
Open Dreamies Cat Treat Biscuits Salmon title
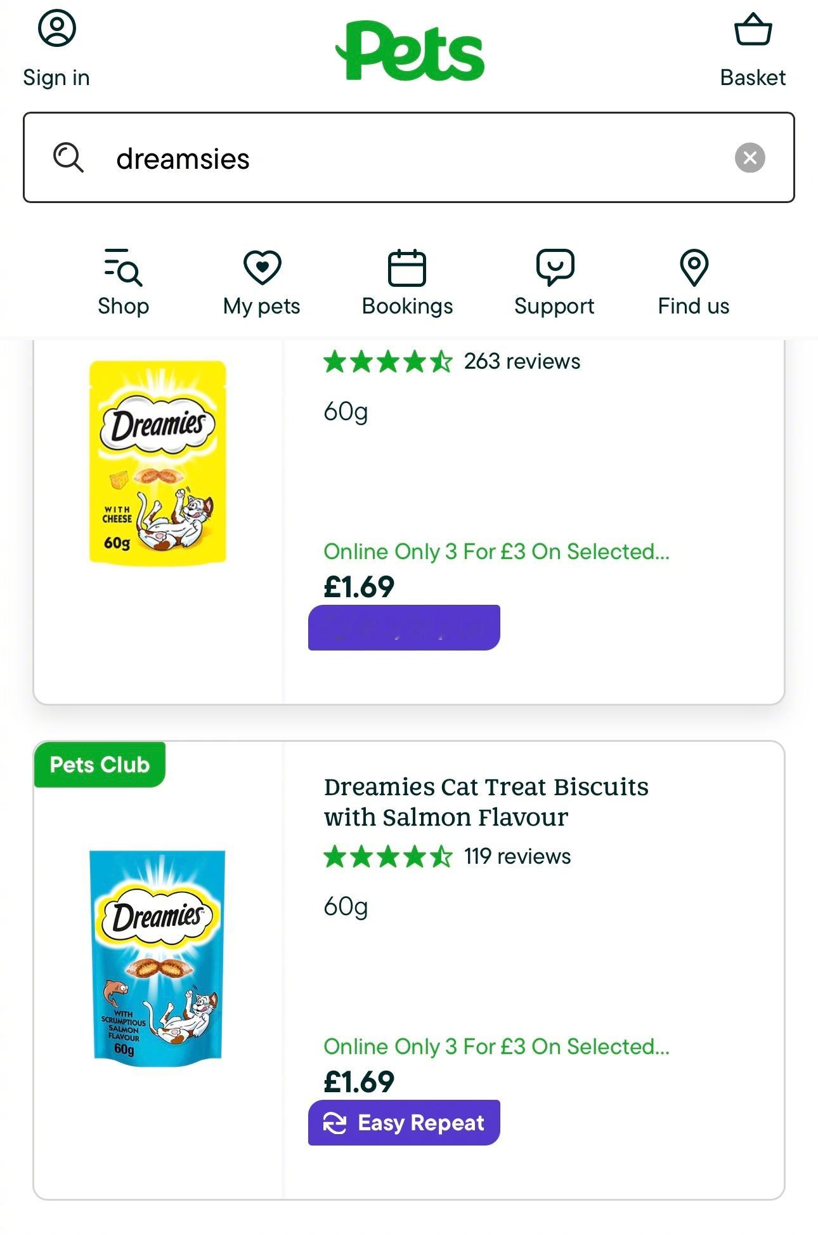(486, 802)
